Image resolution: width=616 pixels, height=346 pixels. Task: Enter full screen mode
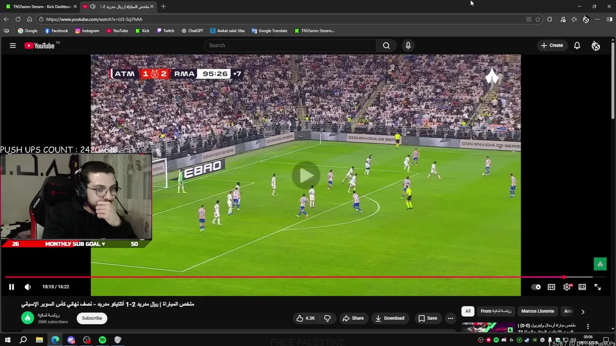point(598,287)
